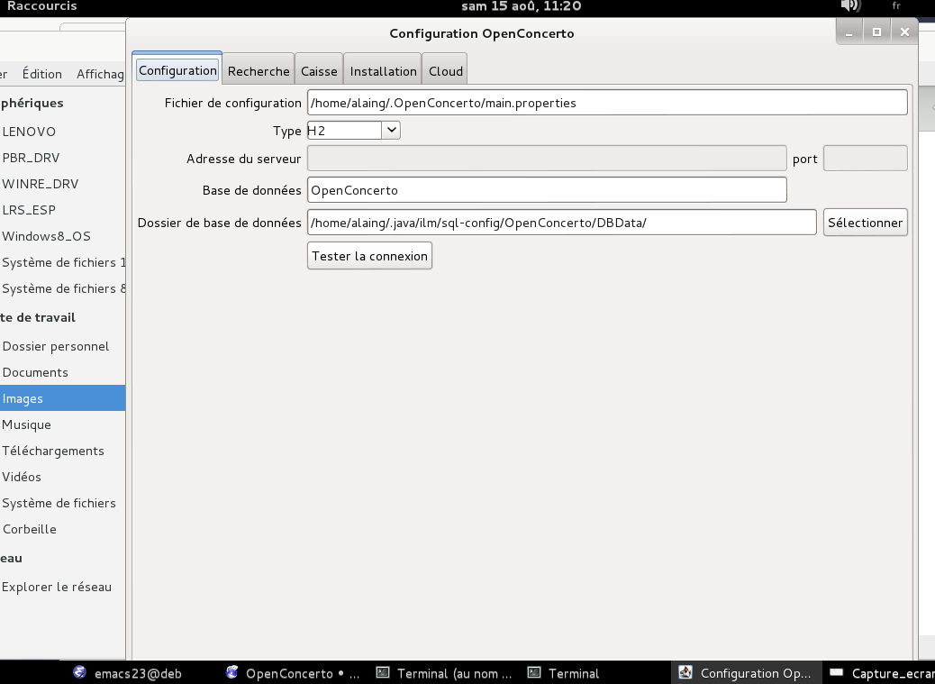Viewport: 935px width, 684px height.
Task: Click the date and time clock
Action: [522, 6]
